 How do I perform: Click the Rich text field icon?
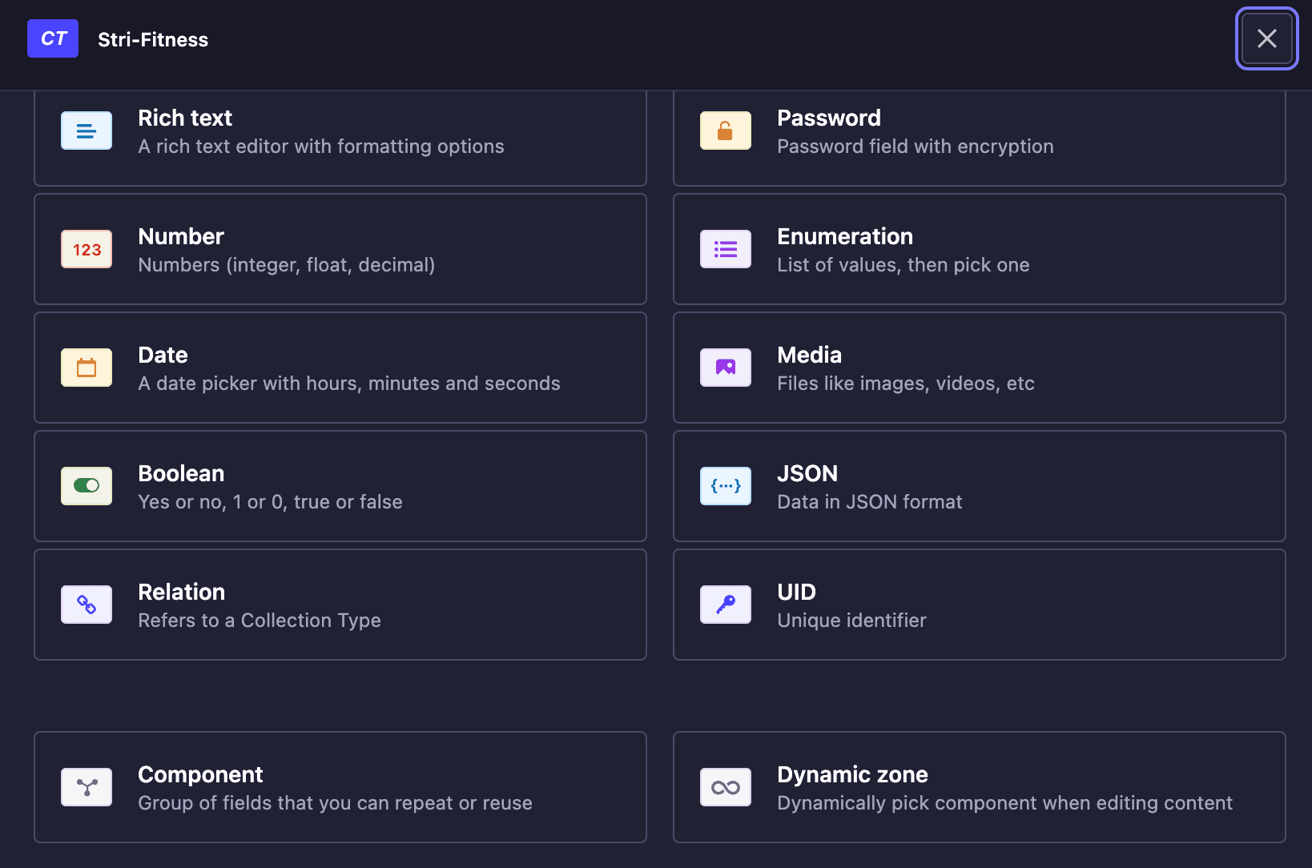[87, 131]
